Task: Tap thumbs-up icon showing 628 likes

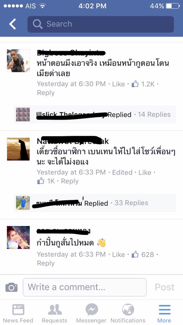Action: click(x=135, y=254)
